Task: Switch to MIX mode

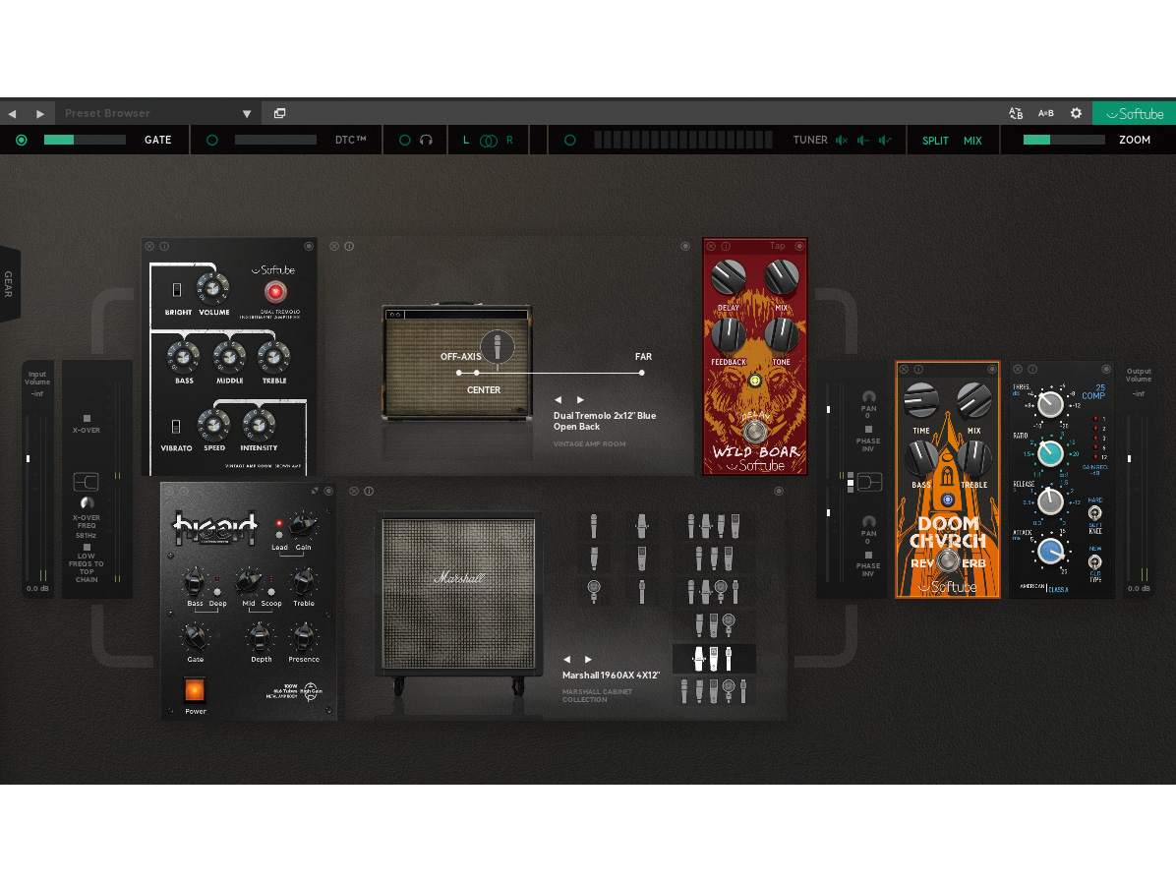Action: coord(972,141)
